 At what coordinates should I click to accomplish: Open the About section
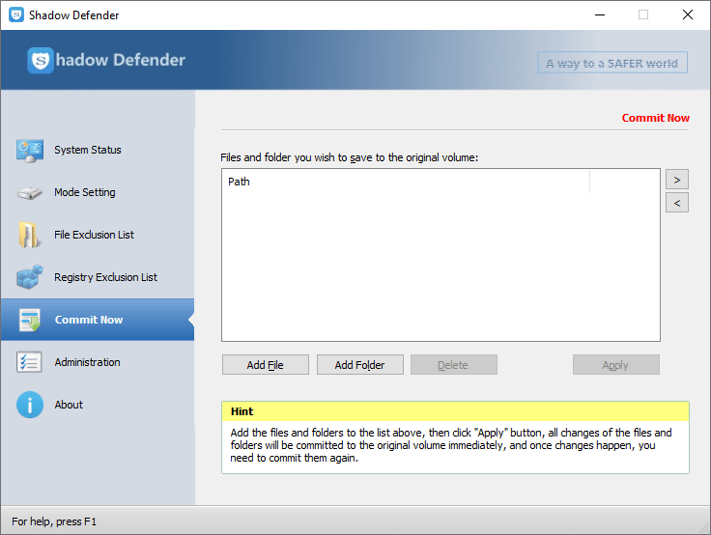pyautogui.click(x=98, y=405)
